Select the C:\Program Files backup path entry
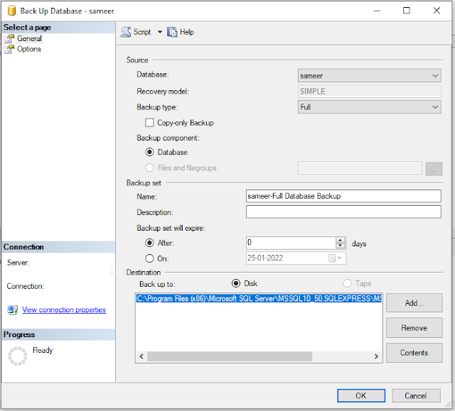Image resolution: width=455 pixels, height=411 pixels. pos(259,298)
